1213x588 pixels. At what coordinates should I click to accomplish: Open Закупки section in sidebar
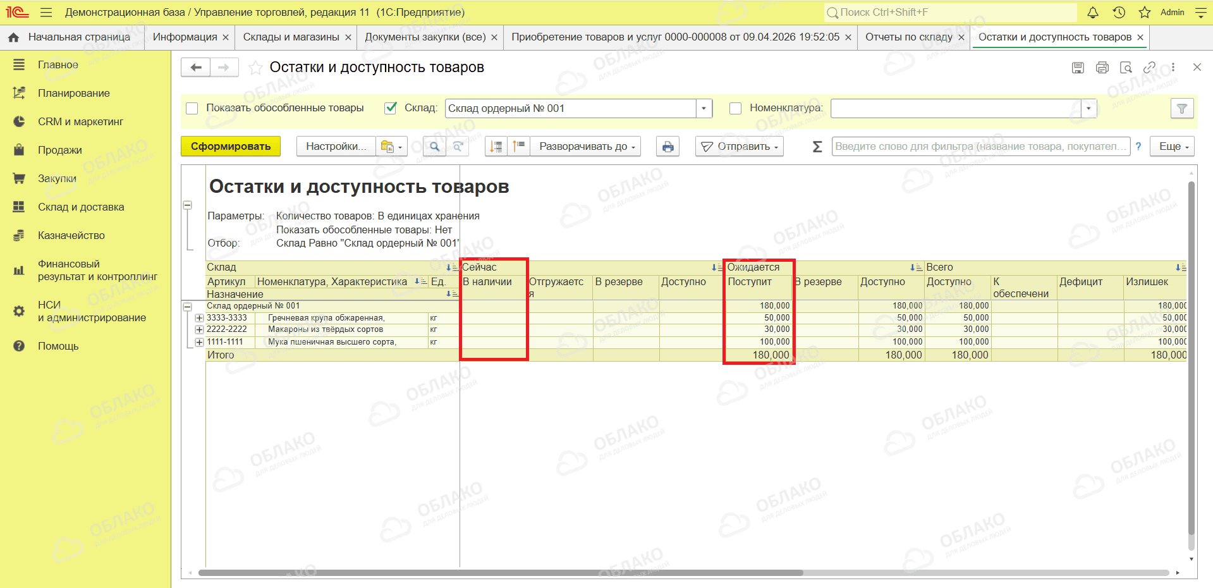[57, 179]
